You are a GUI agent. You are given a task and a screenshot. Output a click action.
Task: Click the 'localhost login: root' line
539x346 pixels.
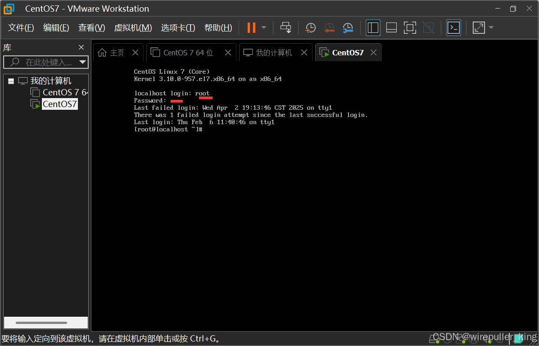pyautogui.click(x=172, y=94)
